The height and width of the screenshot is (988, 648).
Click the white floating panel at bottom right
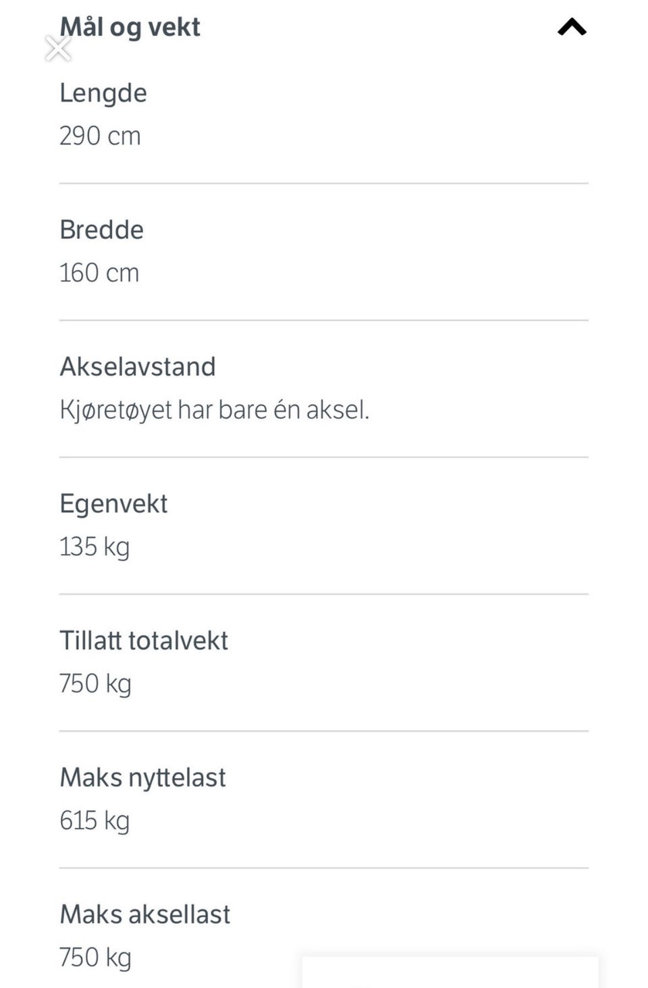point(450,972)
